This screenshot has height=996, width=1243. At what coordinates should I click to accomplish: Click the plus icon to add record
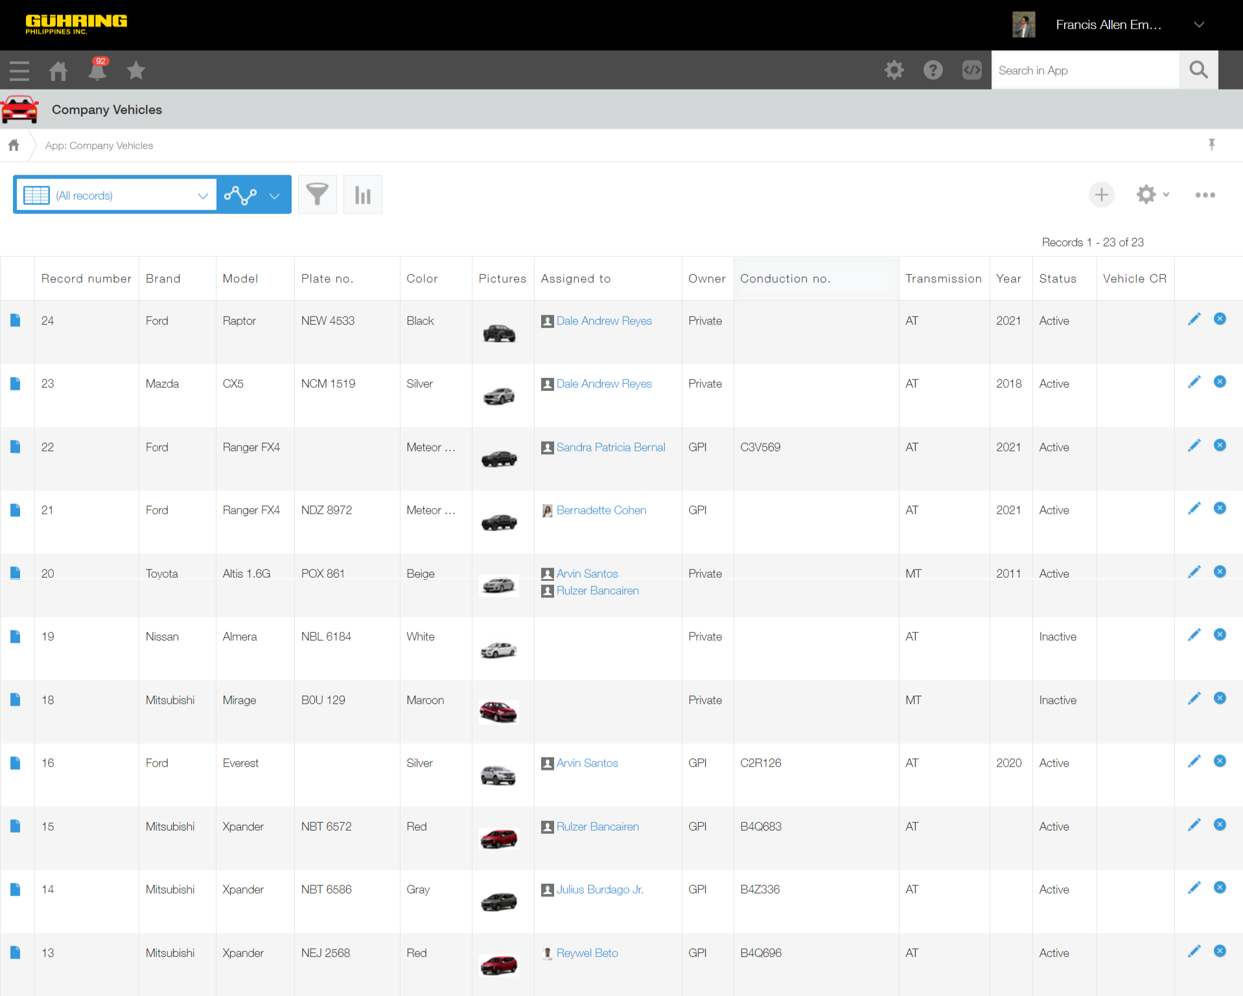pyautogui.click(x=1101, y=195)
